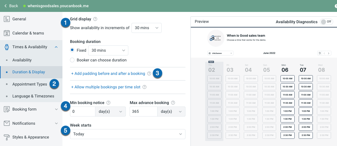Click help icon next to Grid display
This screenshot has width=337, height=146.
(x=95, y=19)
